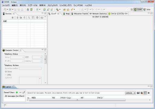Open the verbose log level dropdown
155x109 pixels.
(130, 93)
